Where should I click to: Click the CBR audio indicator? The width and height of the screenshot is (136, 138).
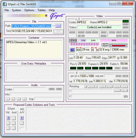(x=52, y=89)
